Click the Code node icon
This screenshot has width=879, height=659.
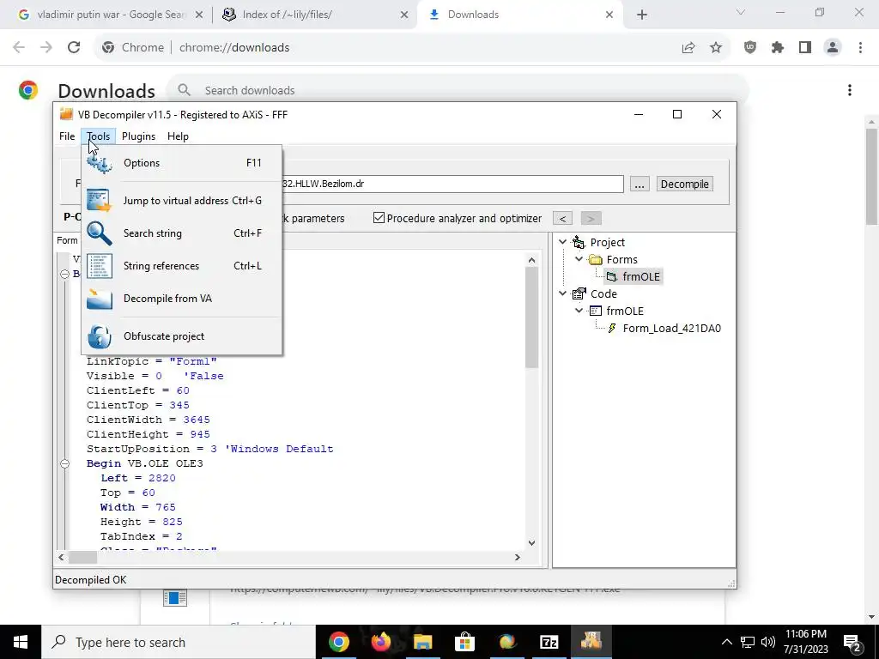tap(579, 293)
